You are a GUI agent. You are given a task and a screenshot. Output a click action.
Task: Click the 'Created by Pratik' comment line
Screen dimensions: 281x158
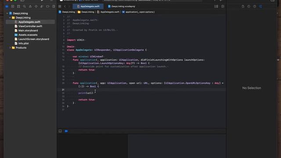(x=92, y=30)
